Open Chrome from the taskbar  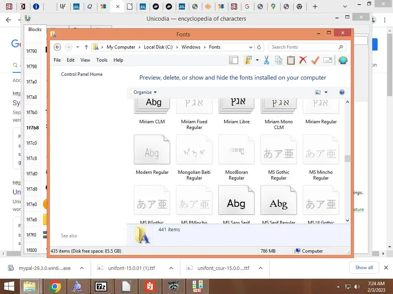55,286
